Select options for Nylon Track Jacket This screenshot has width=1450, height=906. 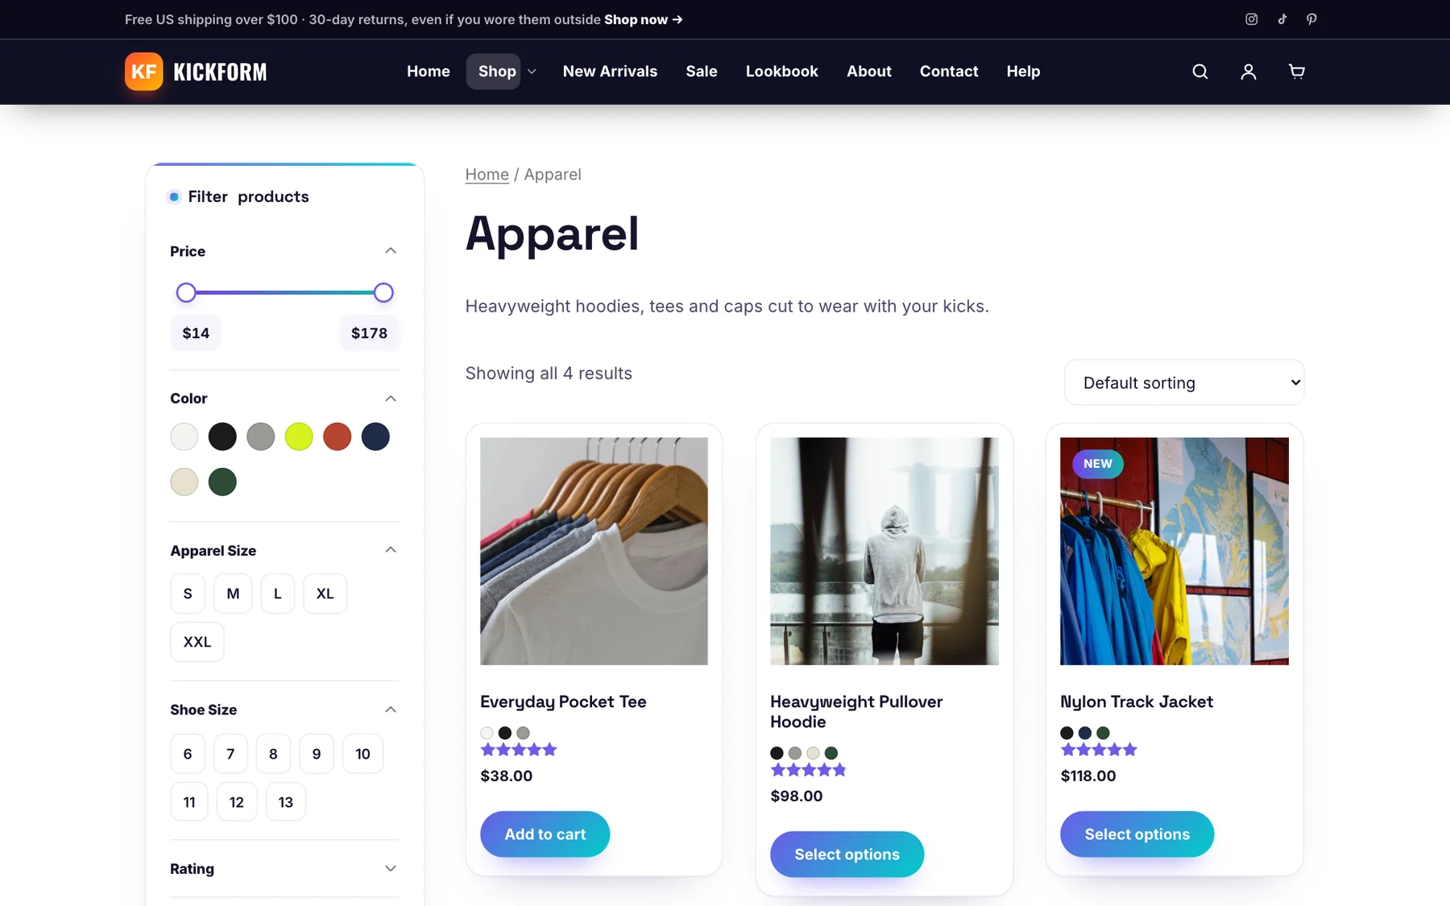point(1137,834)
